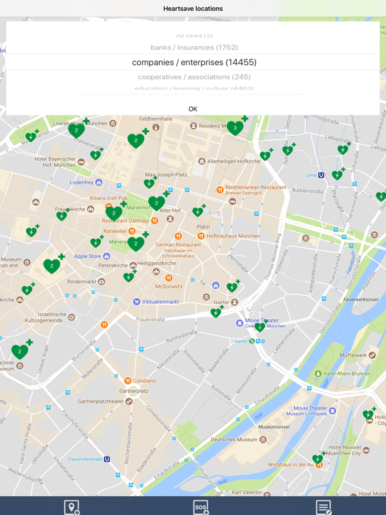The width and height of the screenshot is (386, 515).
Task: Click the 'German Restaurant' map label
Action: [178, 245]
